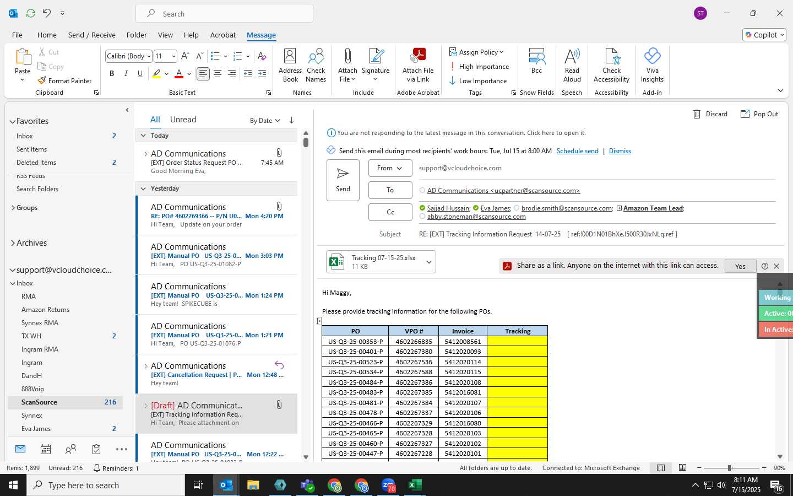Apply red font color swatch

click(179, 73)
